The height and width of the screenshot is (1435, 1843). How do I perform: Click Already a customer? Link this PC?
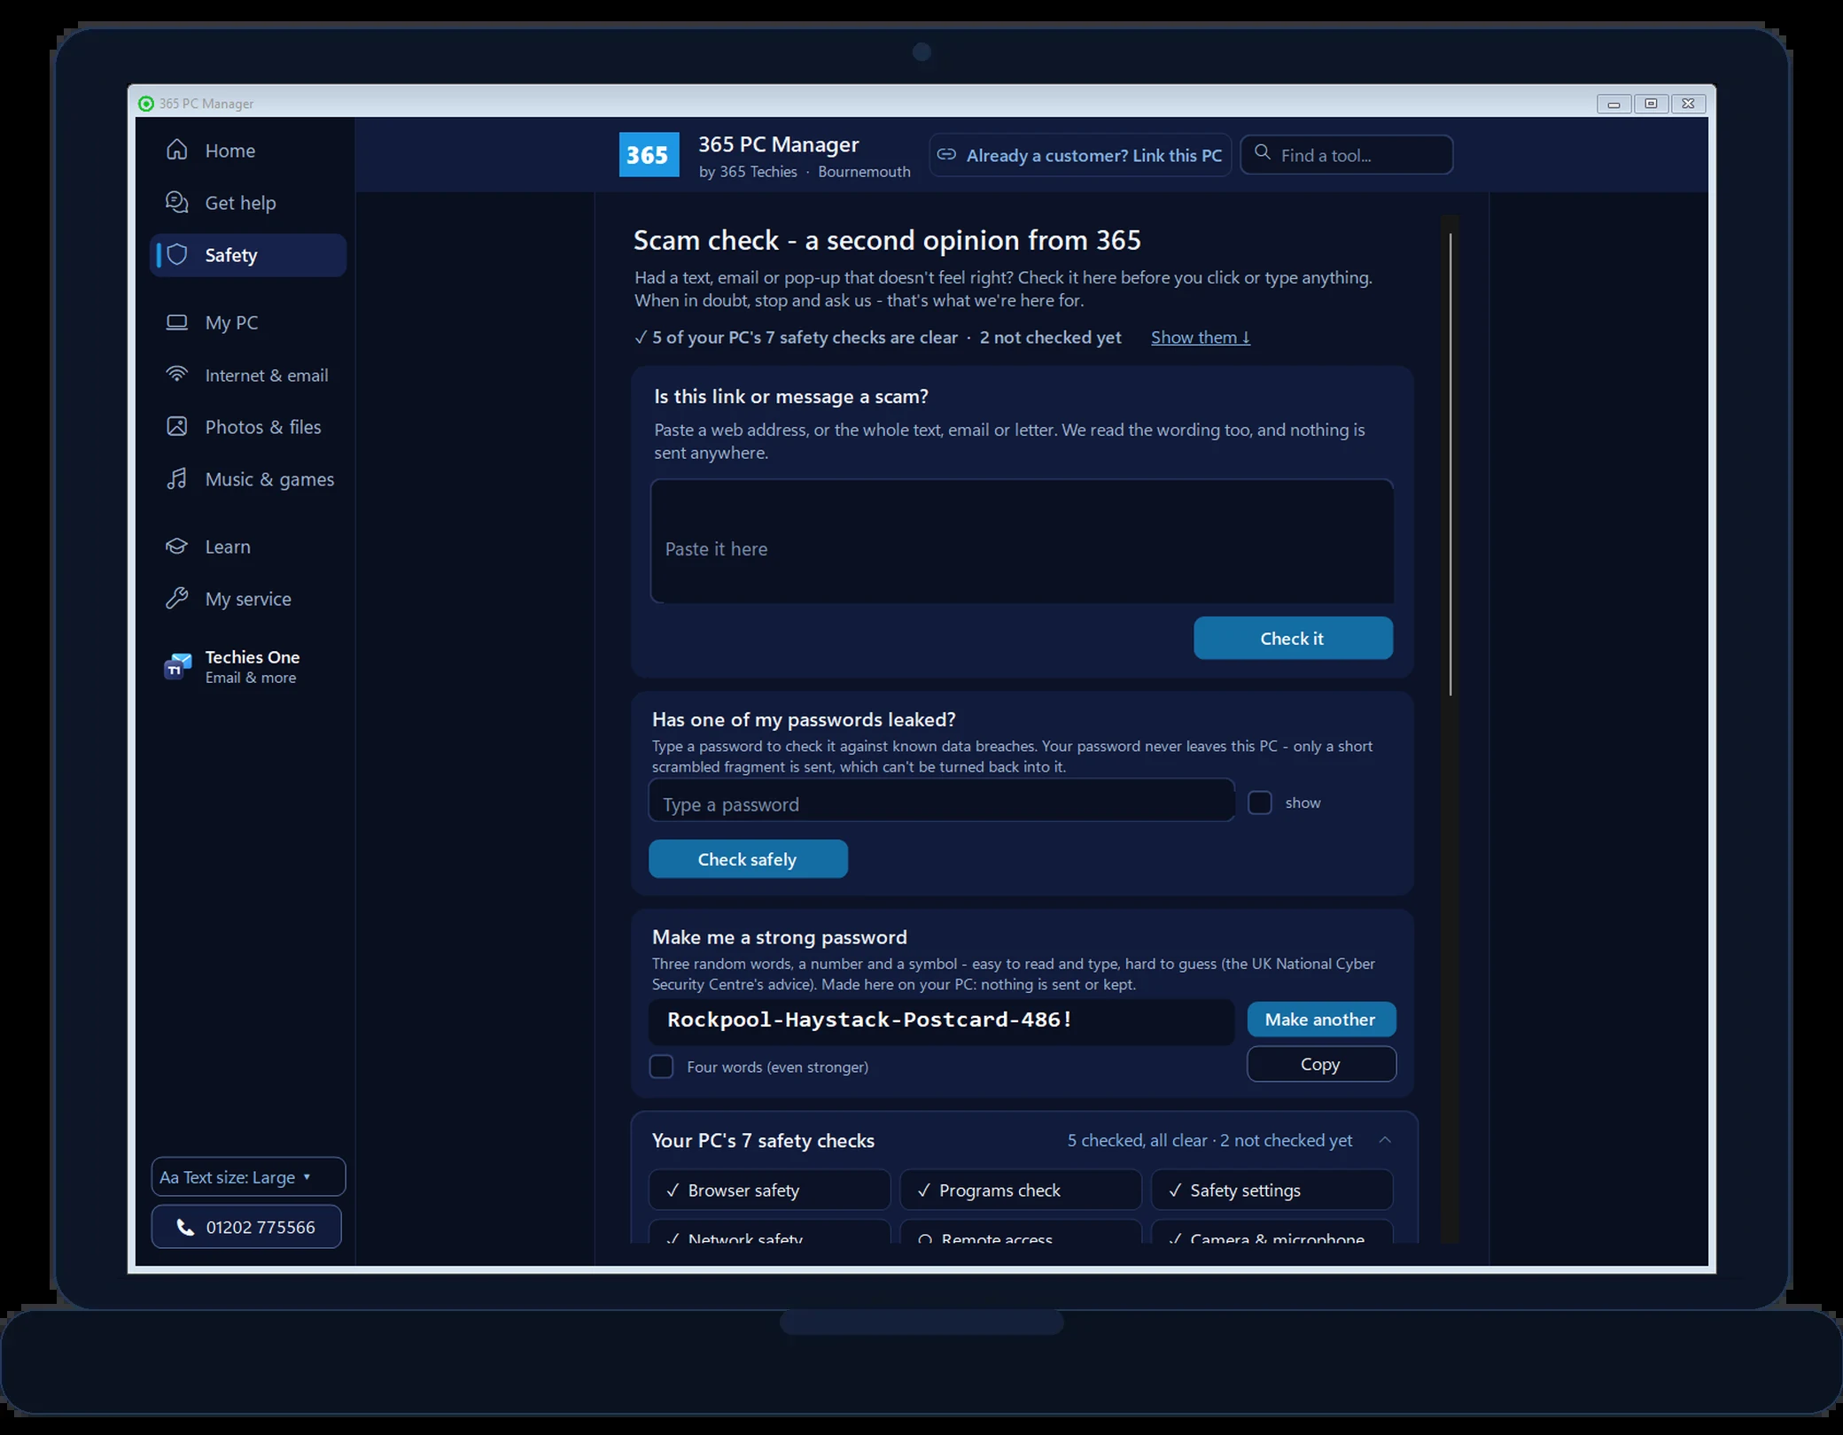(1080, 155)
